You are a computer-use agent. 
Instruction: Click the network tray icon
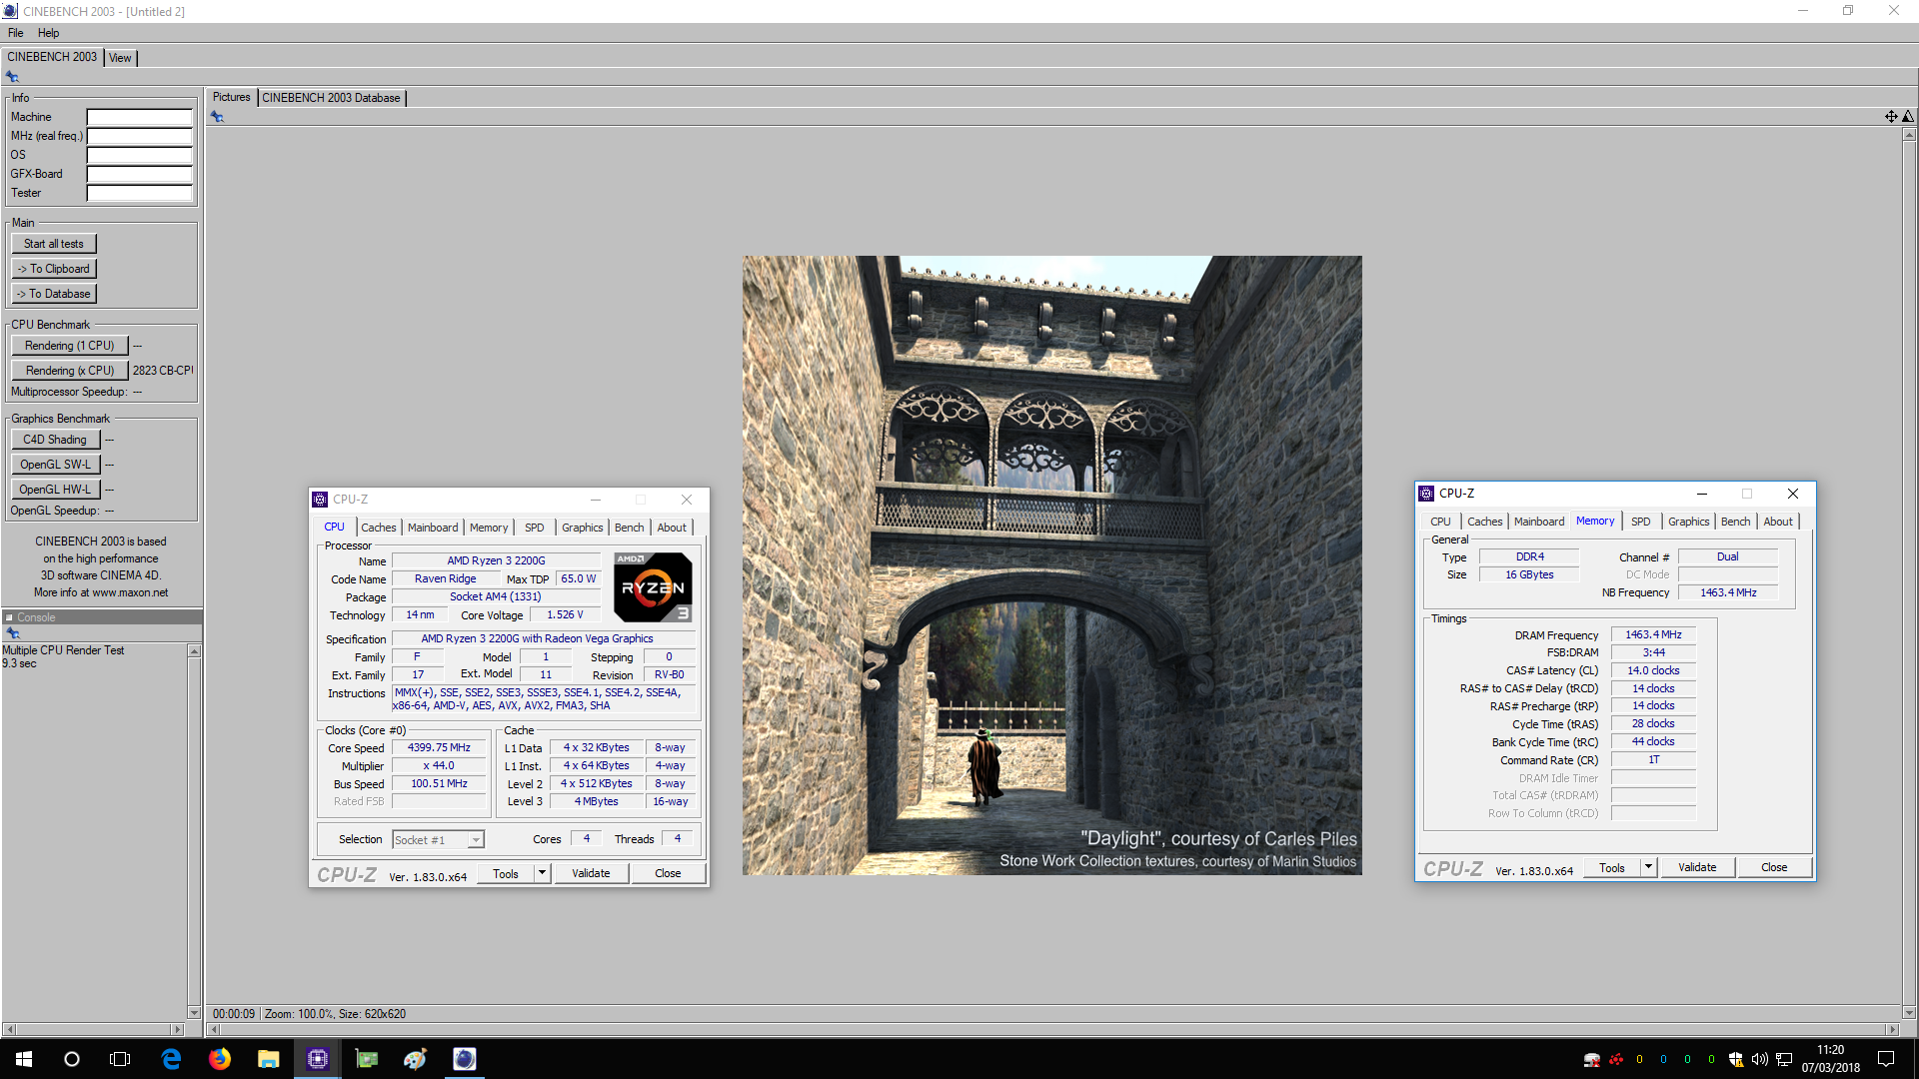[x=1784, y=1060]
